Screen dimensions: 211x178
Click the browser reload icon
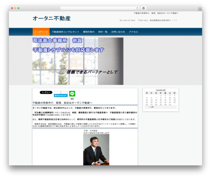(137, 8)
